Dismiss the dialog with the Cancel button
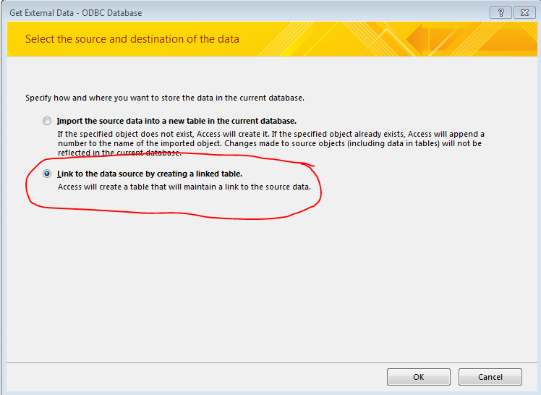541x395 pixels. pyautogui.click(x=490, y=377)
